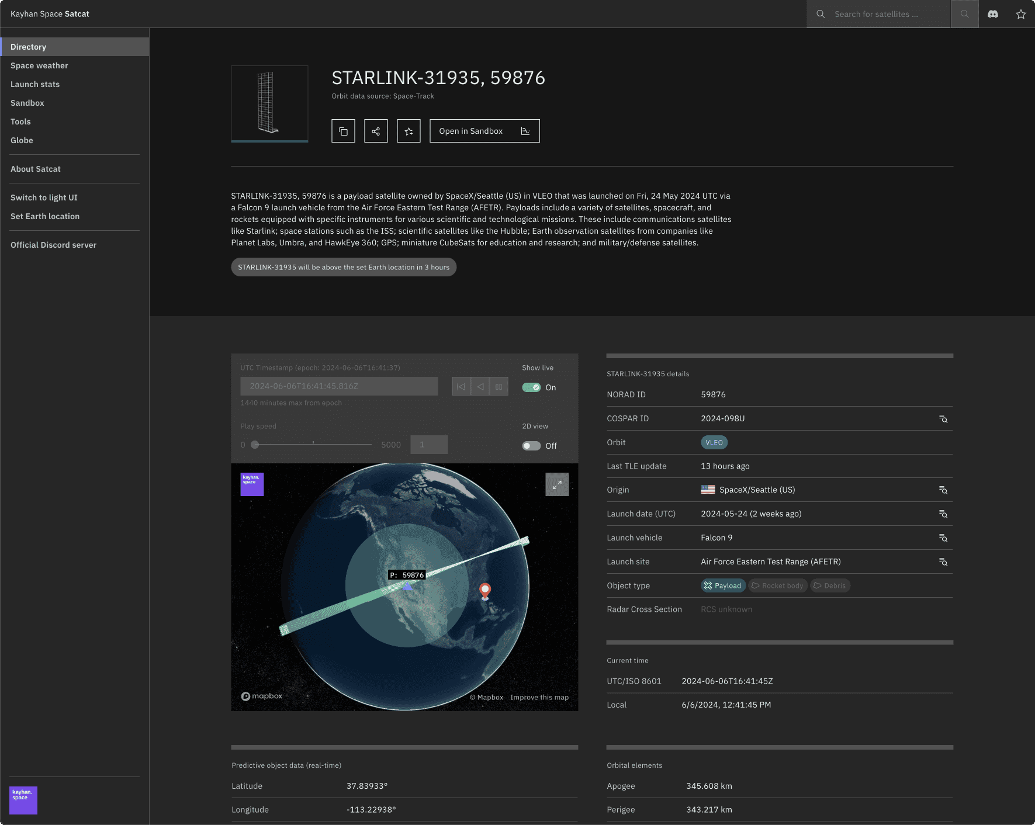Click search icon in Launch date row
The height and width of the screenshot is (825, 1035).
pos(943,514)
